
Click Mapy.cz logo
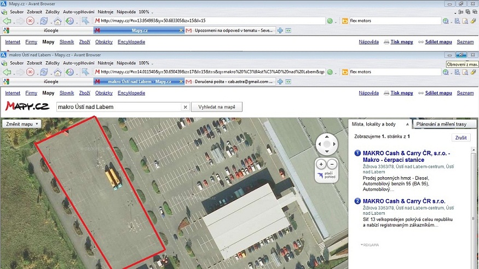pyautogui.click(x=27, y=106)
